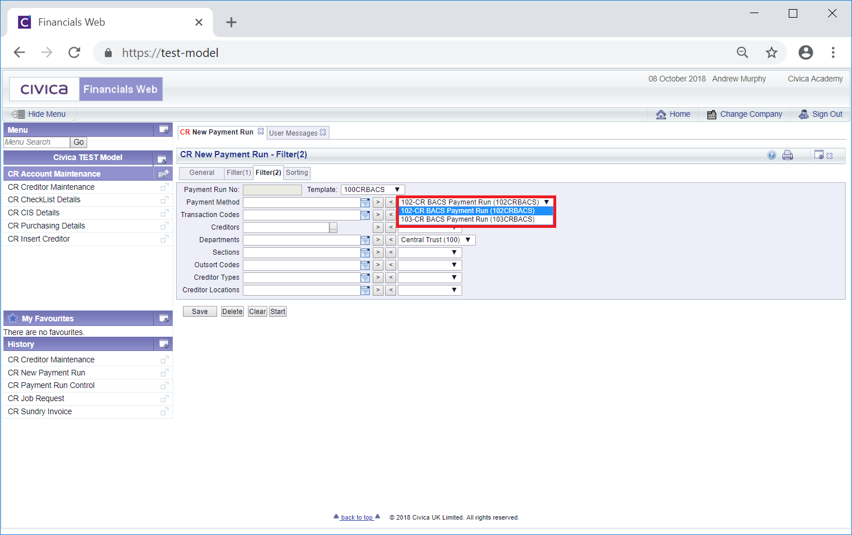Click the Hide Menu icon
The image size is (852, 535).
18,114
